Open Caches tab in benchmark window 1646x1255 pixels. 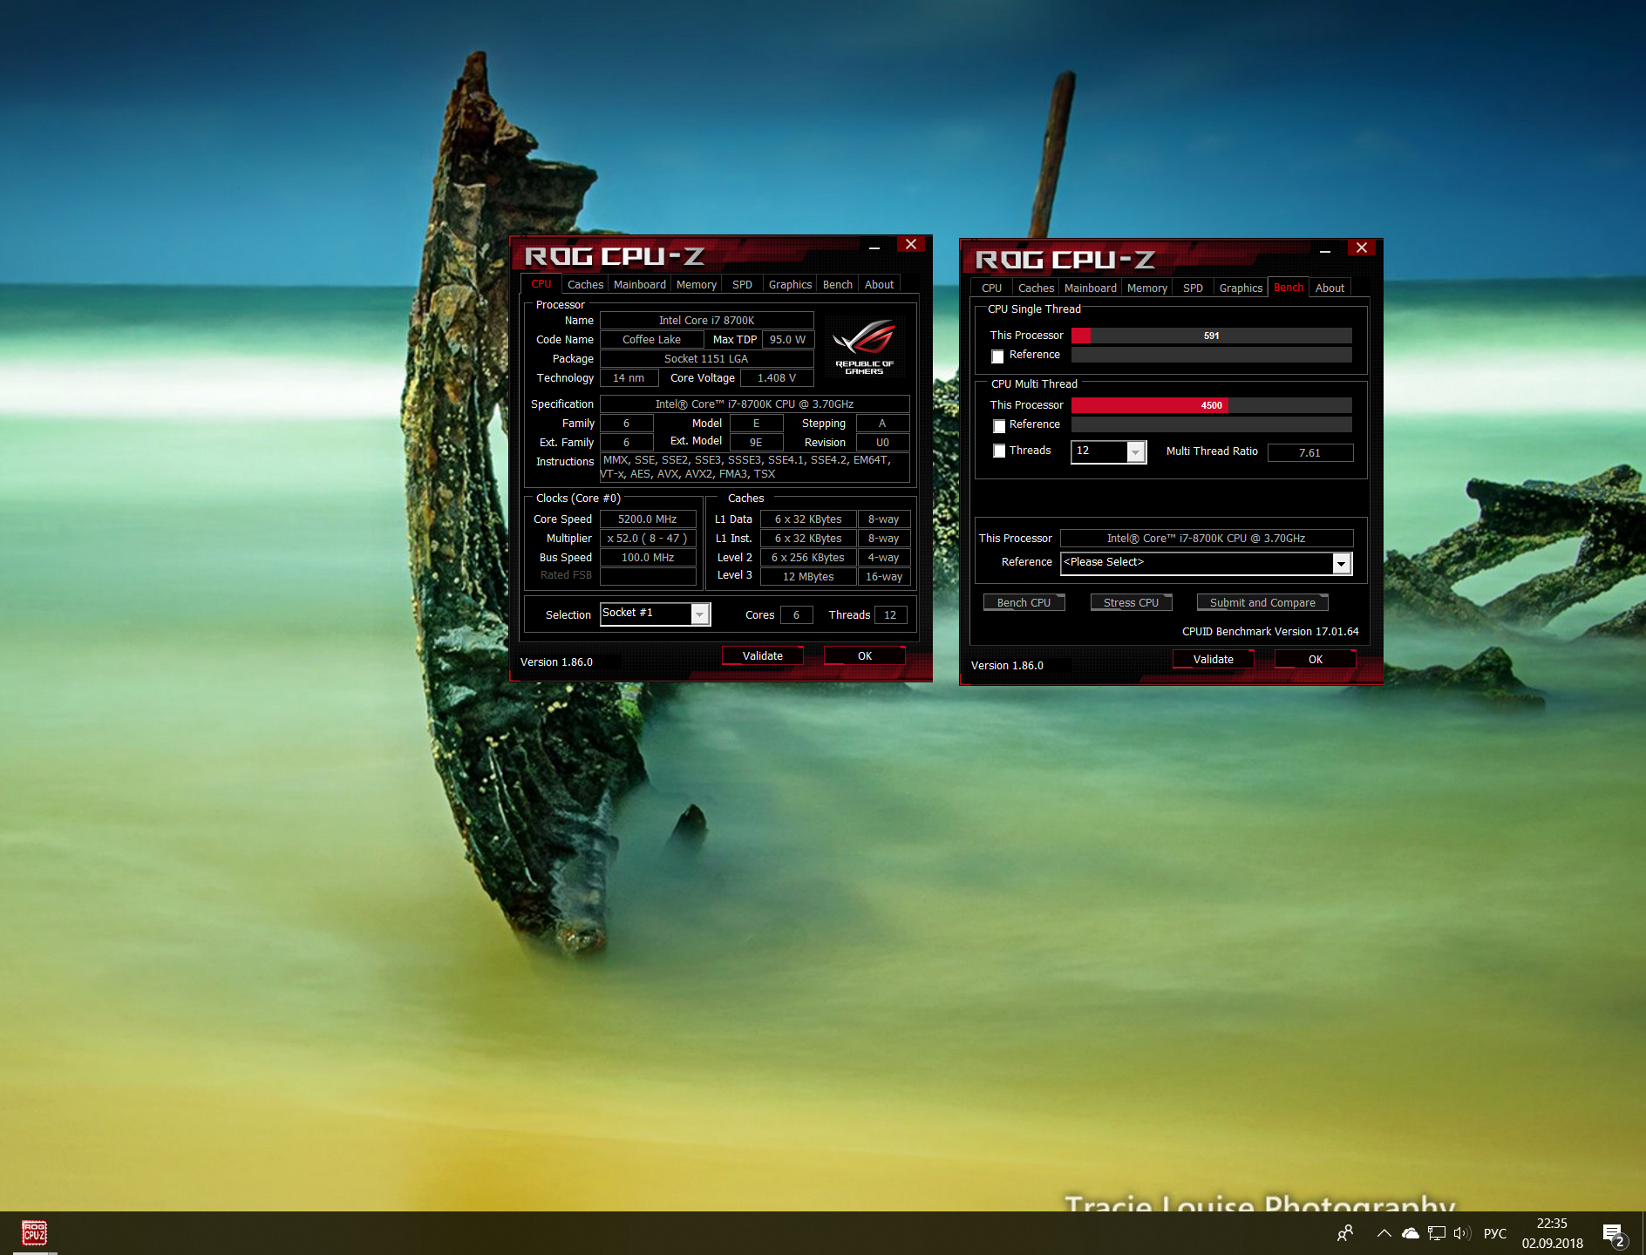[x=1036, y=288]
